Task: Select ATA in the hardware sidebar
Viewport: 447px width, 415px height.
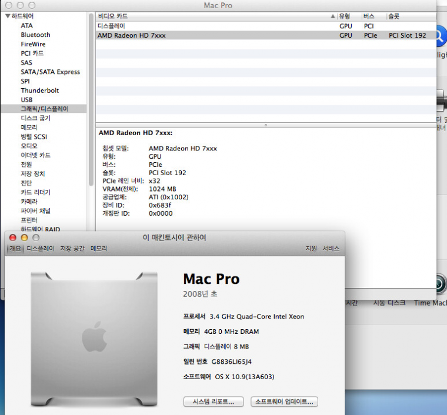Action: (27, 26)
